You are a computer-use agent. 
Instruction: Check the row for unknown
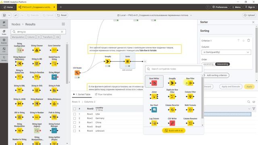(75, 131)
